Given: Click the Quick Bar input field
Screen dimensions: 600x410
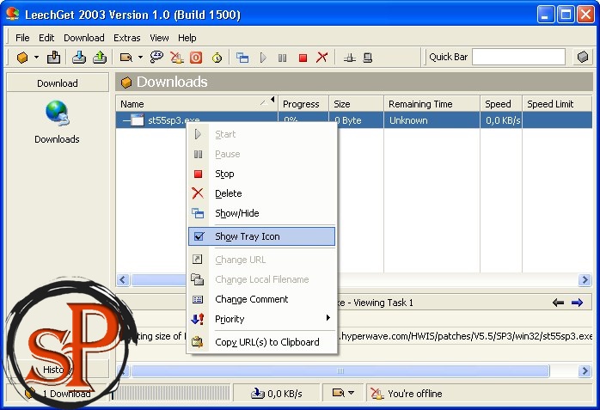Looking at the screenshot, I should point(518,57).
